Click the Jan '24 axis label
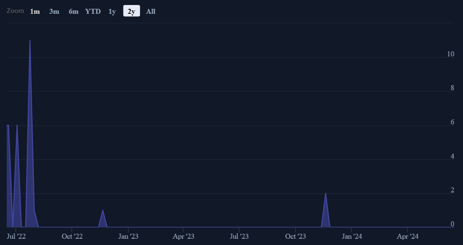Screen dimensions: 463x245 tap(352, 236)
